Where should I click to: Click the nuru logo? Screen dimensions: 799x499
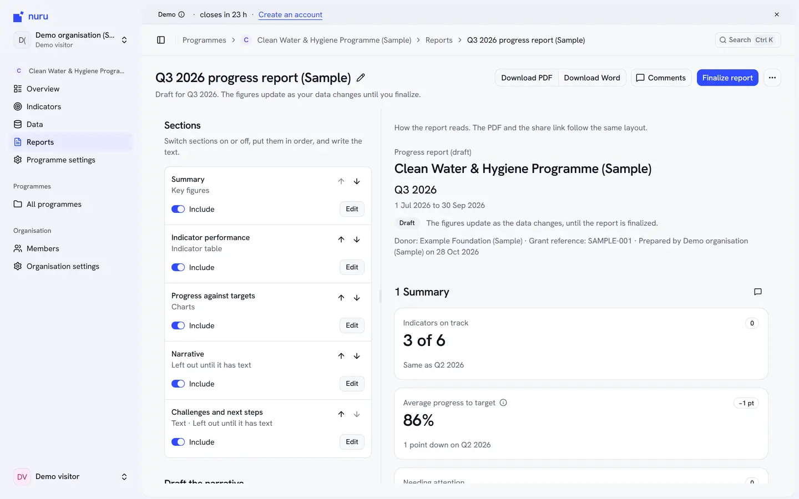pyautogui.click(x=31, y=17)
